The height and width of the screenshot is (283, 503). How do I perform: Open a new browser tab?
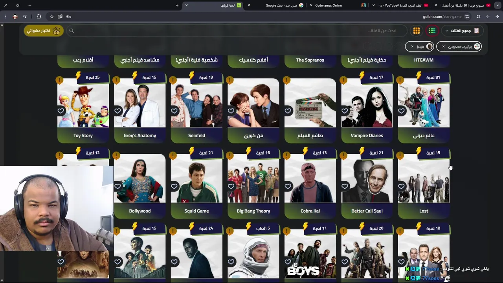click(x=177, y=6)
